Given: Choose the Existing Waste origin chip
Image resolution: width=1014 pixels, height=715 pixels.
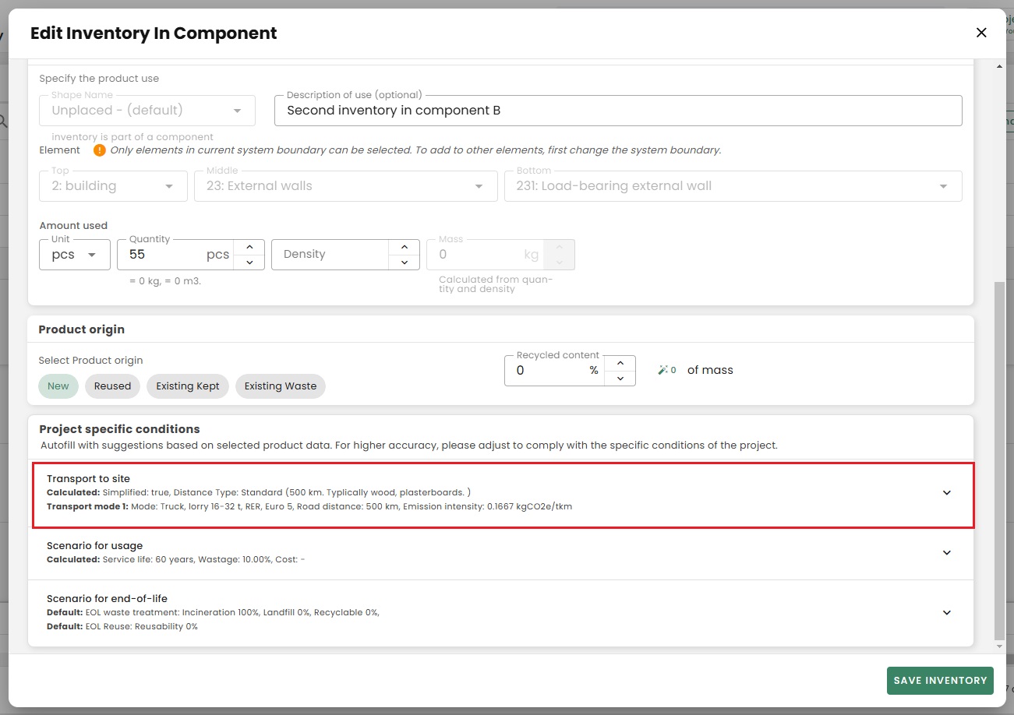Looking at the screenshot, I should click(281, 386).
